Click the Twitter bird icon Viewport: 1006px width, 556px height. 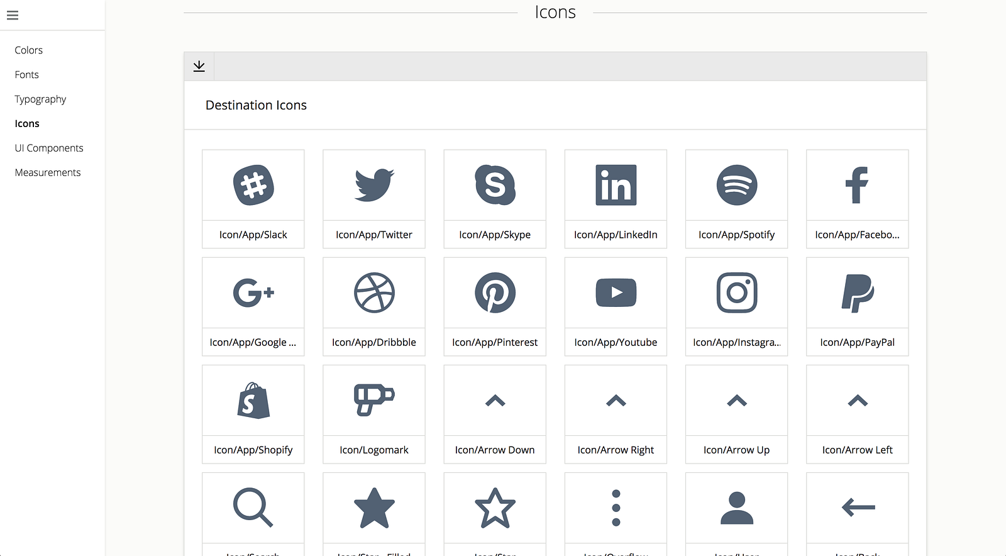coord(374,185)
